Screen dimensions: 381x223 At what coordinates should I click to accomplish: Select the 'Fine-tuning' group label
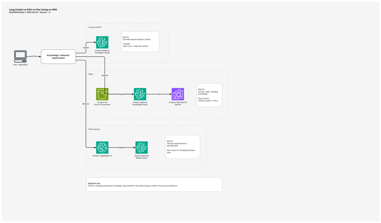tap(94, 129)
